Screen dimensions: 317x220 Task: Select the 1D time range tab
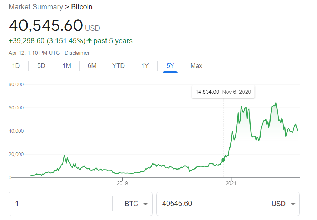tap(16, 66)
